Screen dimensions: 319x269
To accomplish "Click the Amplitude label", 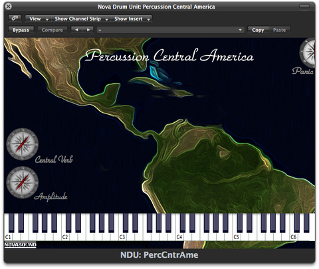I will (x=51, y=197).
